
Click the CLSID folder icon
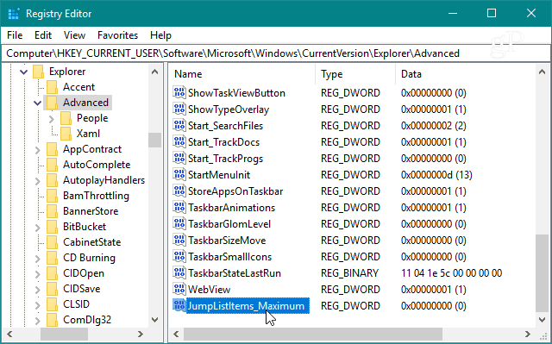pos(52,303)
